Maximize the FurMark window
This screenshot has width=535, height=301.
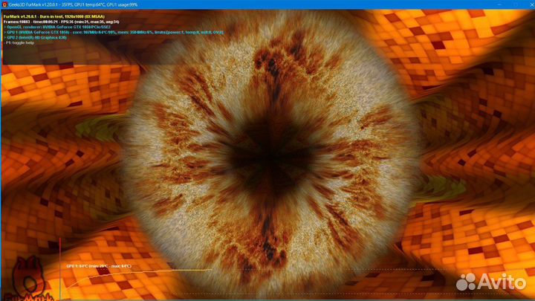tap(514, 4)
